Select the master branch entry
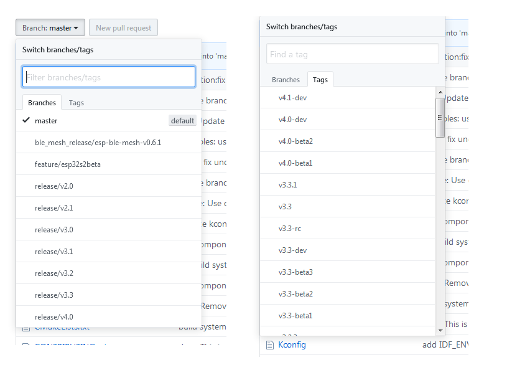 click(109, 120)
